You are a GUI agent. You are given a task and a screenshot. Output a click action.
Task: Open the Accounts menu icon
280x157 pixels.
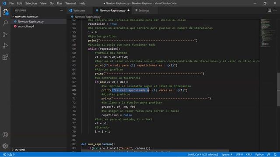[x=5, y=135]
